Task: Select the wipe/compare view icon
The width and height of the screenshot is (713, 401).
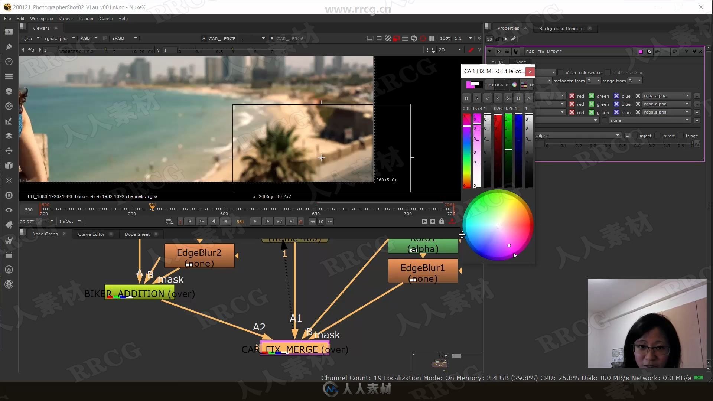Action: (x=388, y=38)
